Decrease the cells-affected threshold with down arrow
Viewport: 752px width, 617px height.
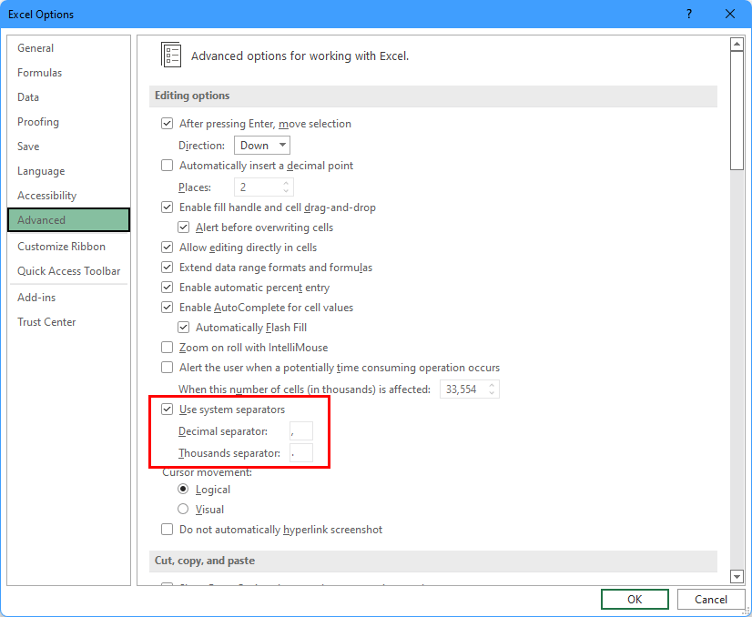pyautogui.click(x=492, y=393)
